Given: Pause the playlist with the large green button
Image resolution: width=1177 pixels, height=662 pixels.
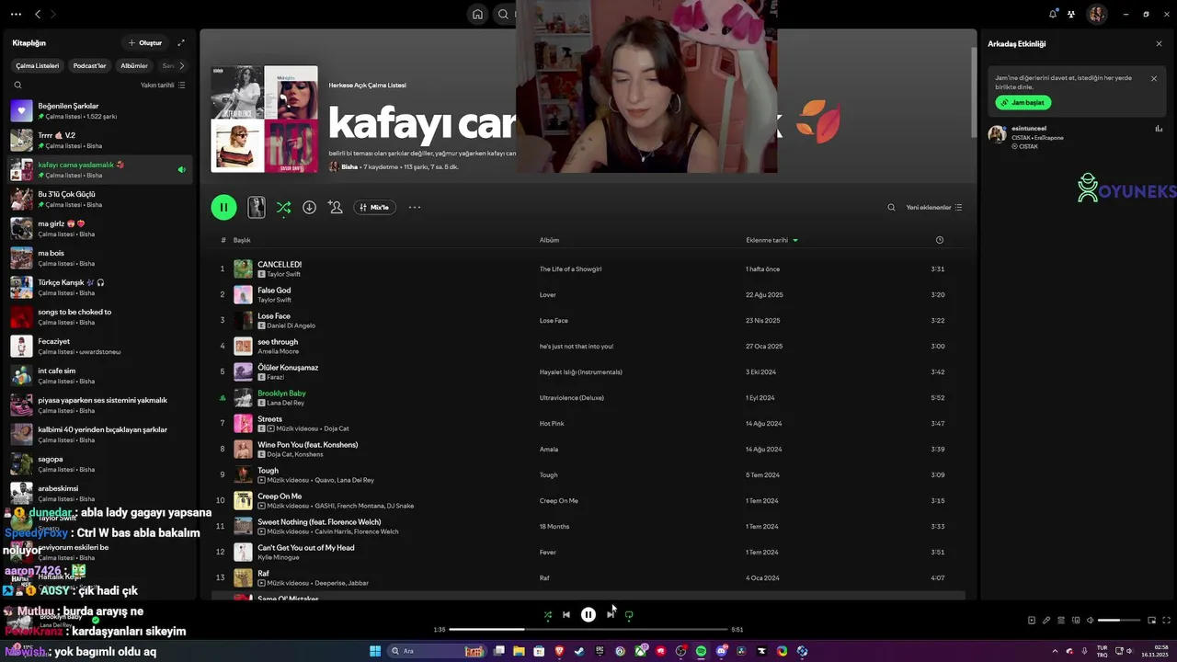Looking at the screenshot, I should (223, 207).
